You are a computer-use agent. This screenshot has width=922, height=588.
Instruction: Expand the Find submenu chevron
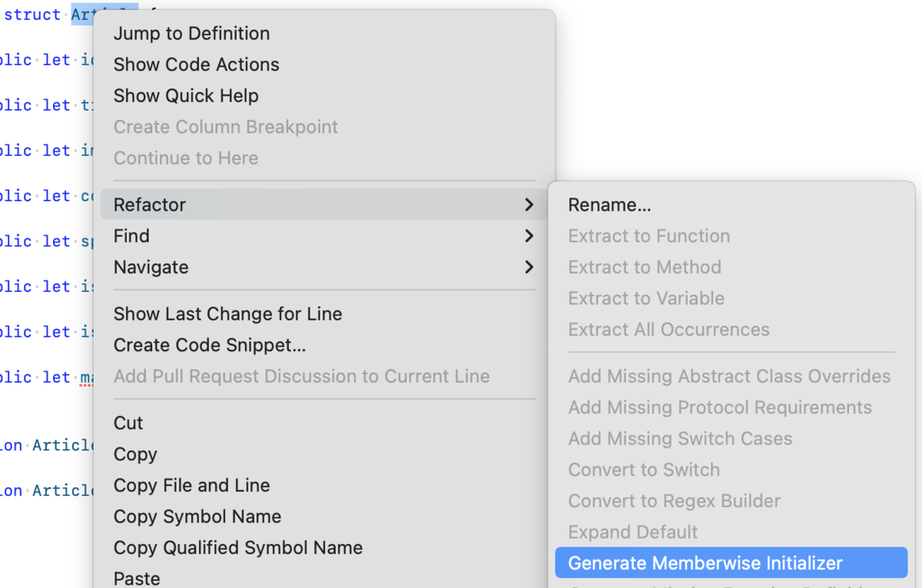pos(529,236)
